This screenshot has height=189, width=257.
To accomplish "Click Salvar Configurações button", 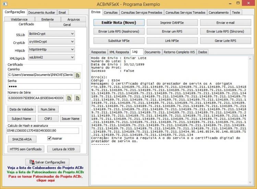I will pos(47,162).
